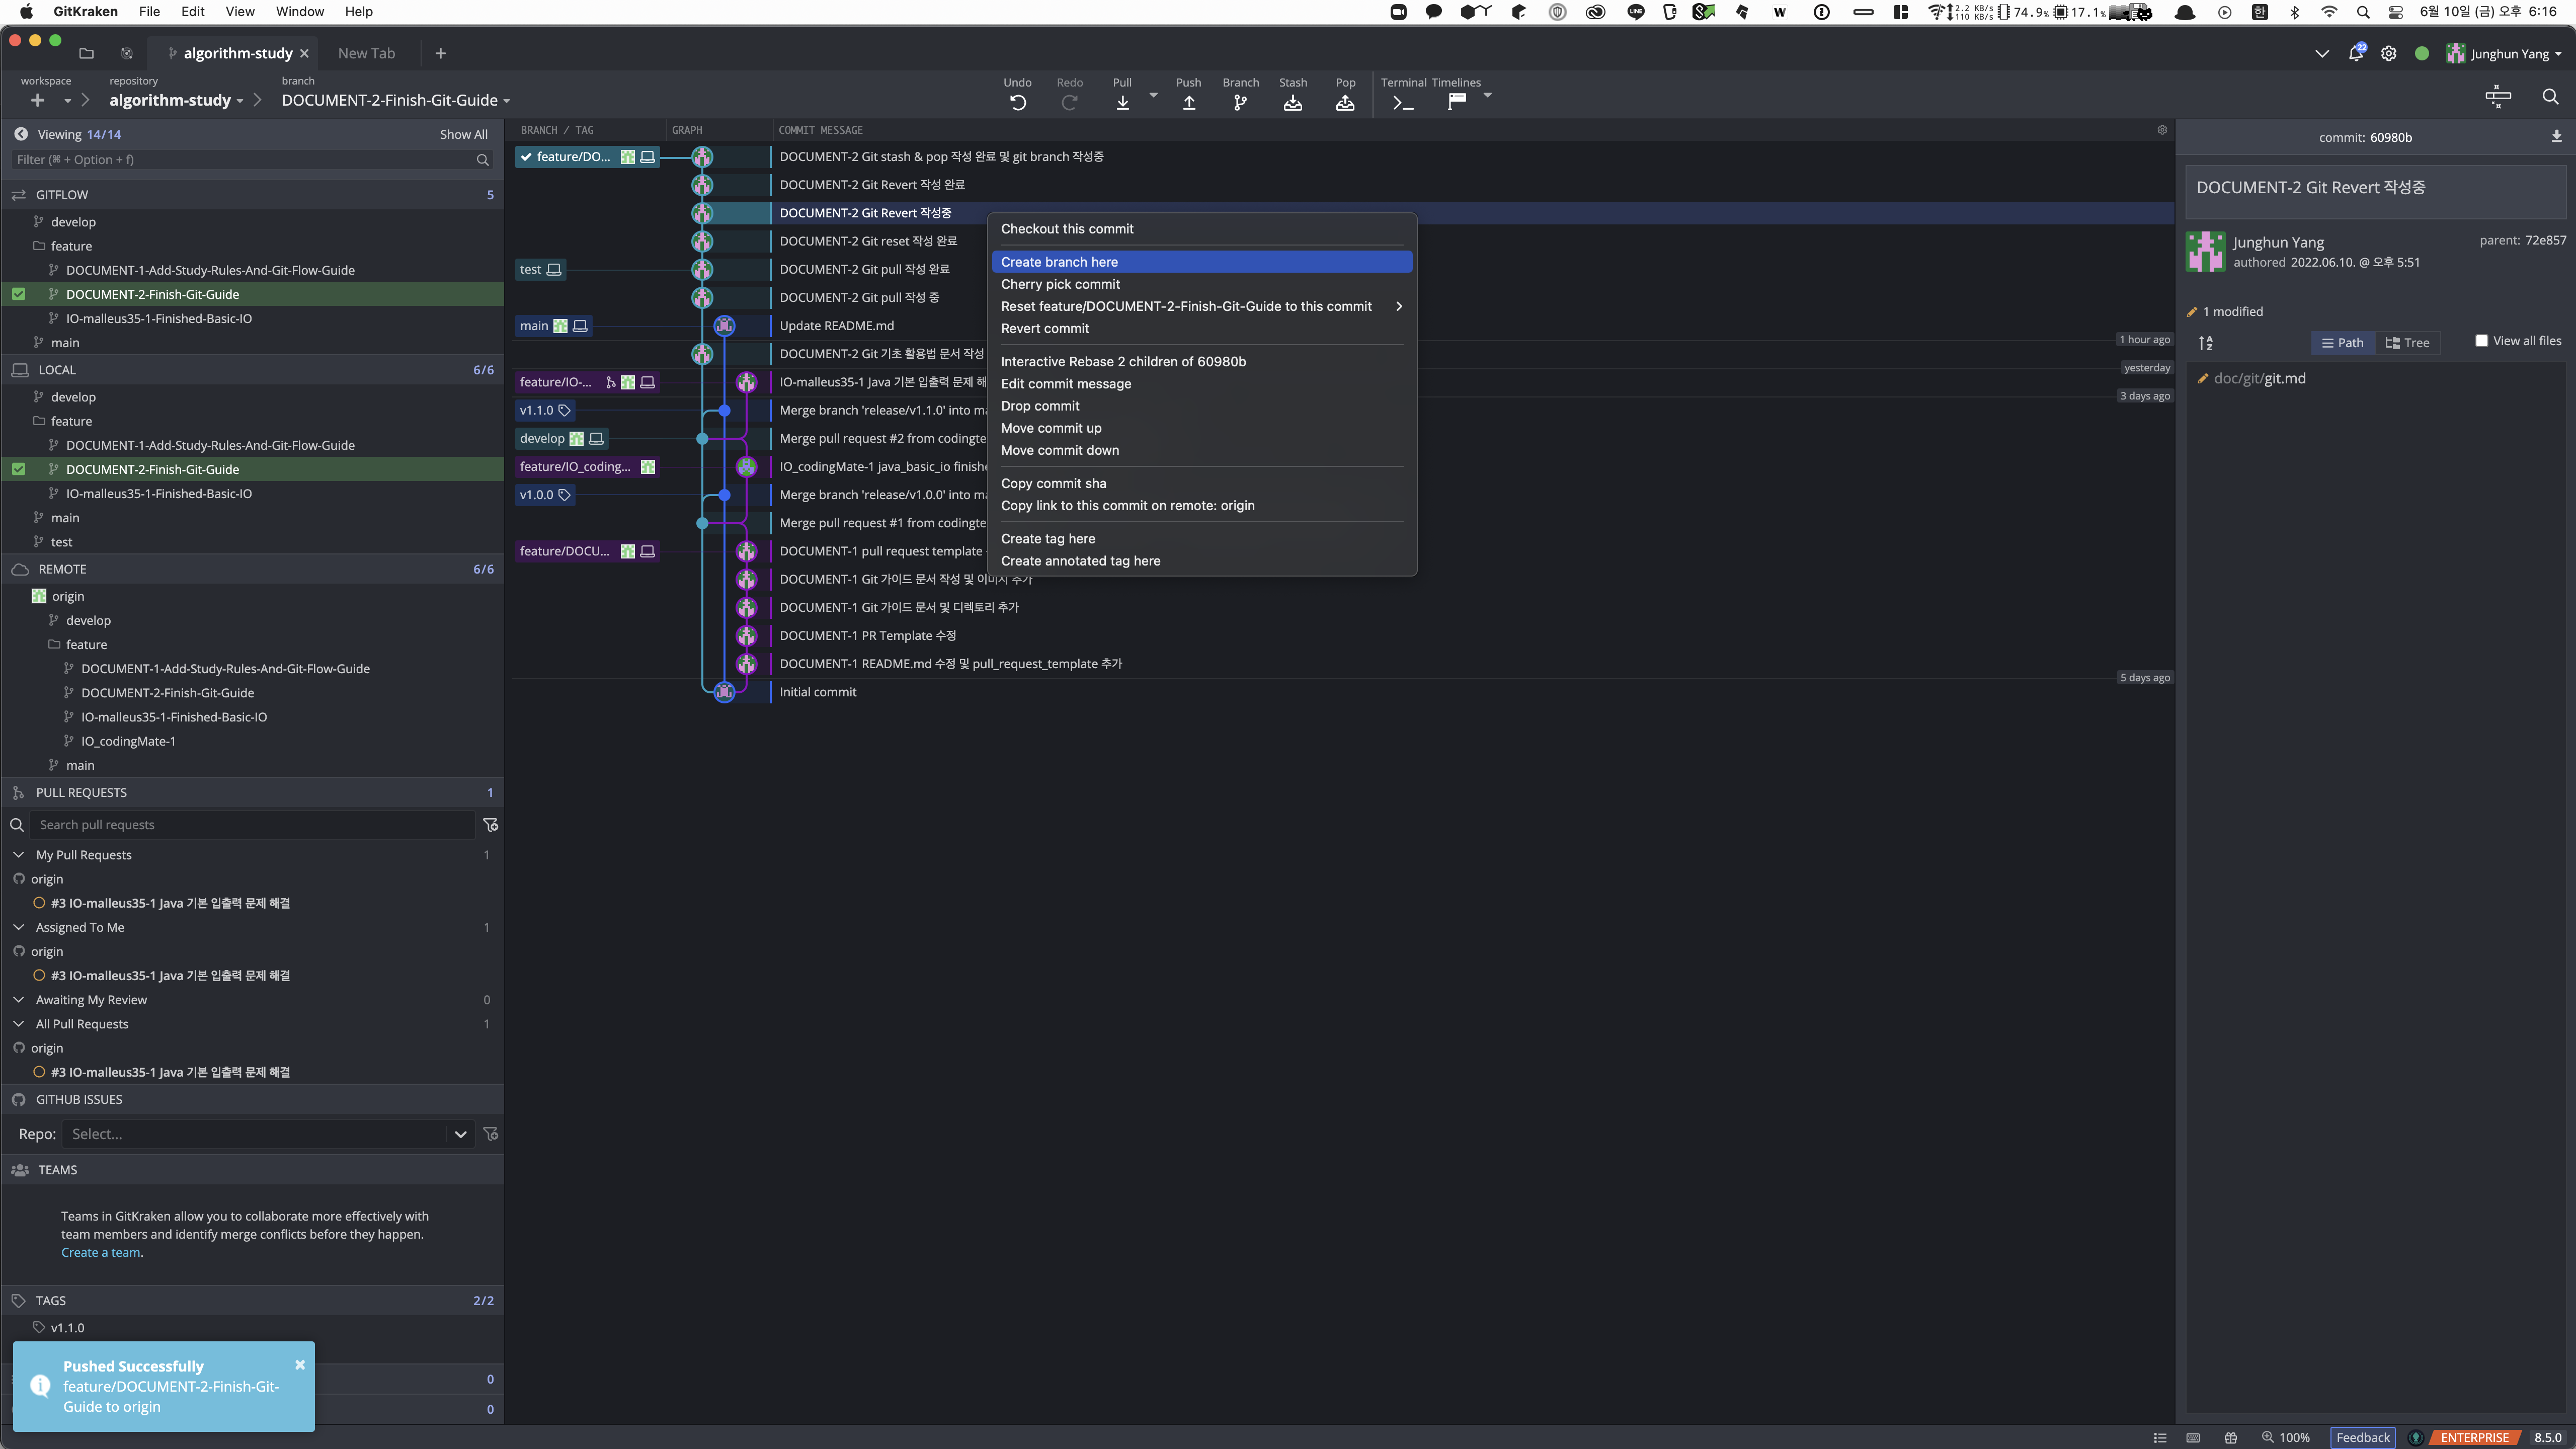Open the Timelines dropdown arrow
Image resolution: width=2576 pixels, height=1449 pixels.
coord(1487,95)
